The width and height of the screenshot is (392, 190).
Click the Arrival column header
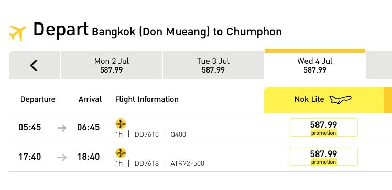click(90, 99)
